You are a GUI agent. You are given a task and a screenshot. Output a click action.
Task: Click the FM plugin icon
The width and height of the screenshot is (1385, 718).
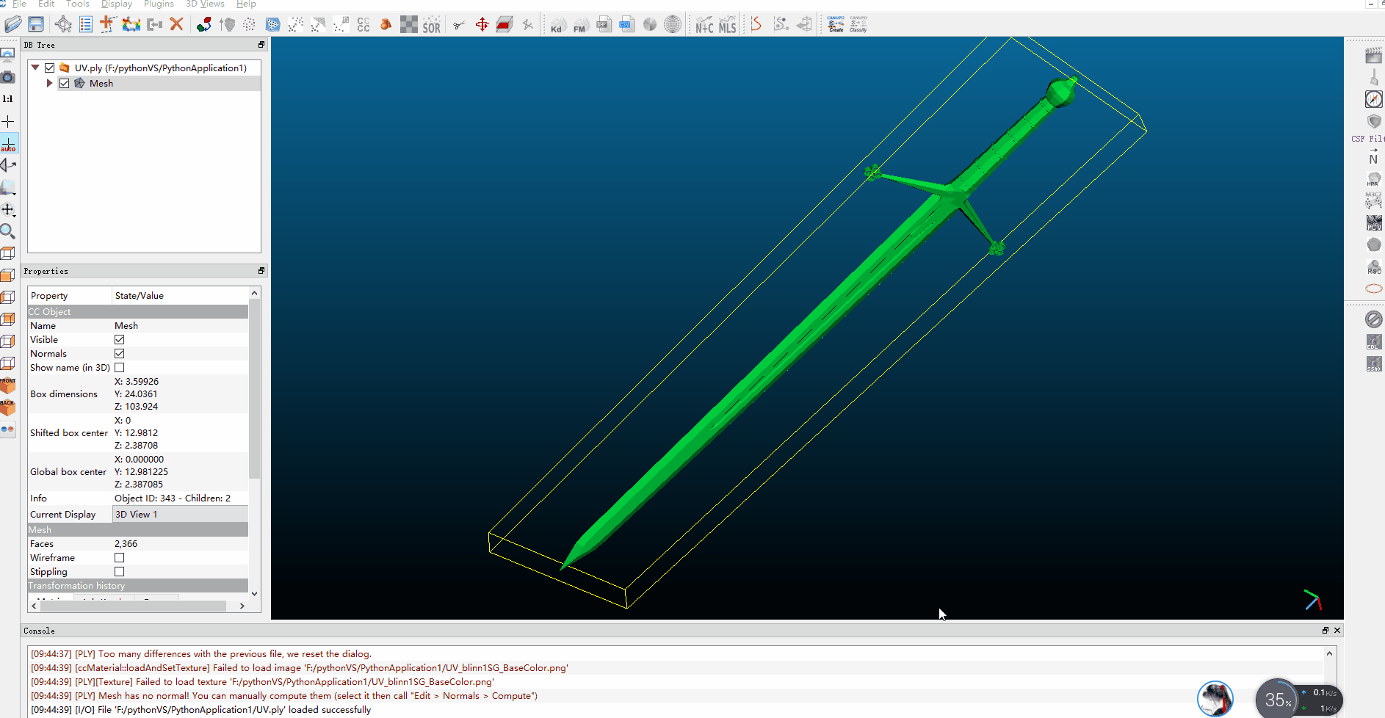[x=580, y=24]
